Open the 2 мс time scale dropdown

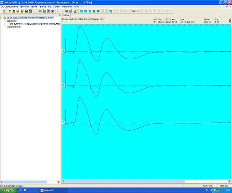pyautogui.click(x=230, y=20)
